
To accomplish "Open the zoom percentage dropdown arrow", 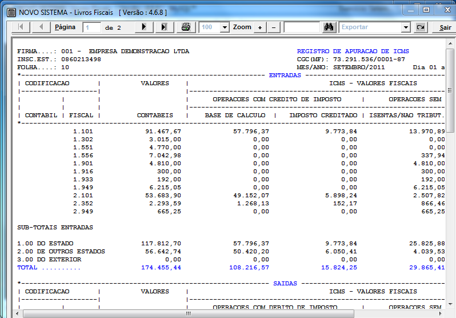I will pyautogui.click(x=225, y=27).
